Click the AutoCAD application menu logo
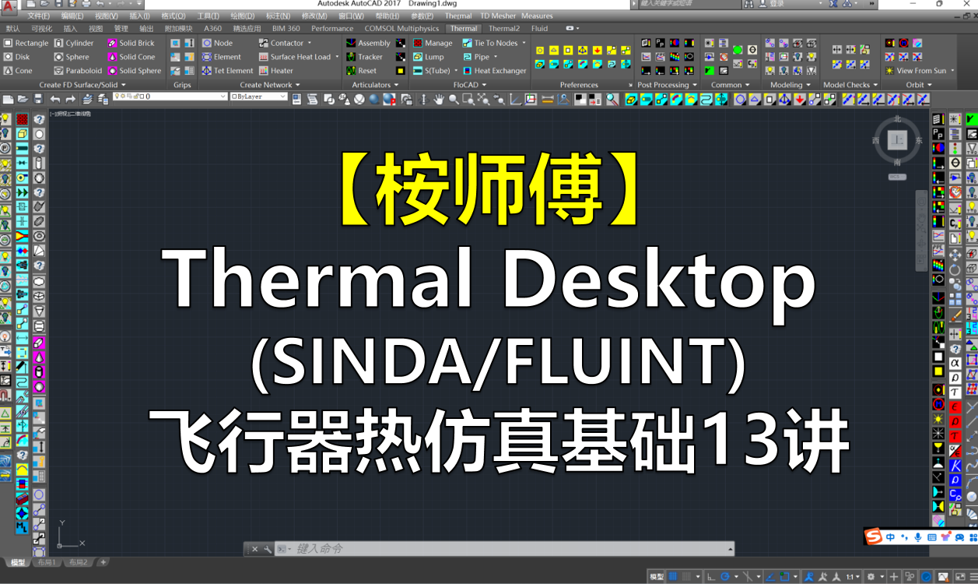978x584 pixels. 9,6
